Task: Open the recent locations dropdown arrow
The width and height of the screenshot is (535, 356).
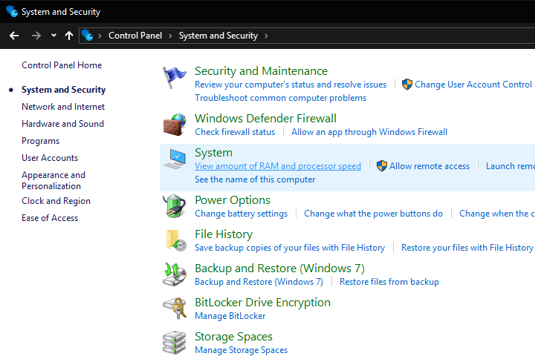Action: (x=53, y=35)
